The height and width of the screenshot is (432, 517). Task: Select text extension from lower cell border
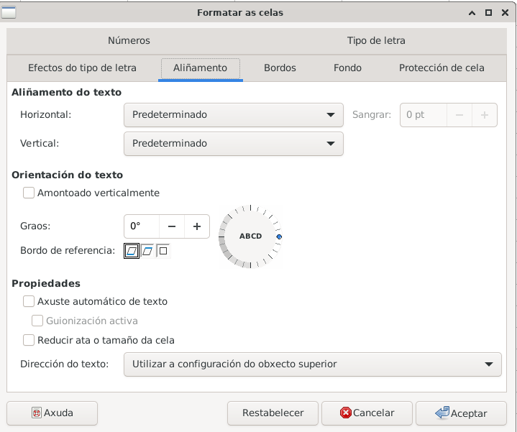click(132, 251)
